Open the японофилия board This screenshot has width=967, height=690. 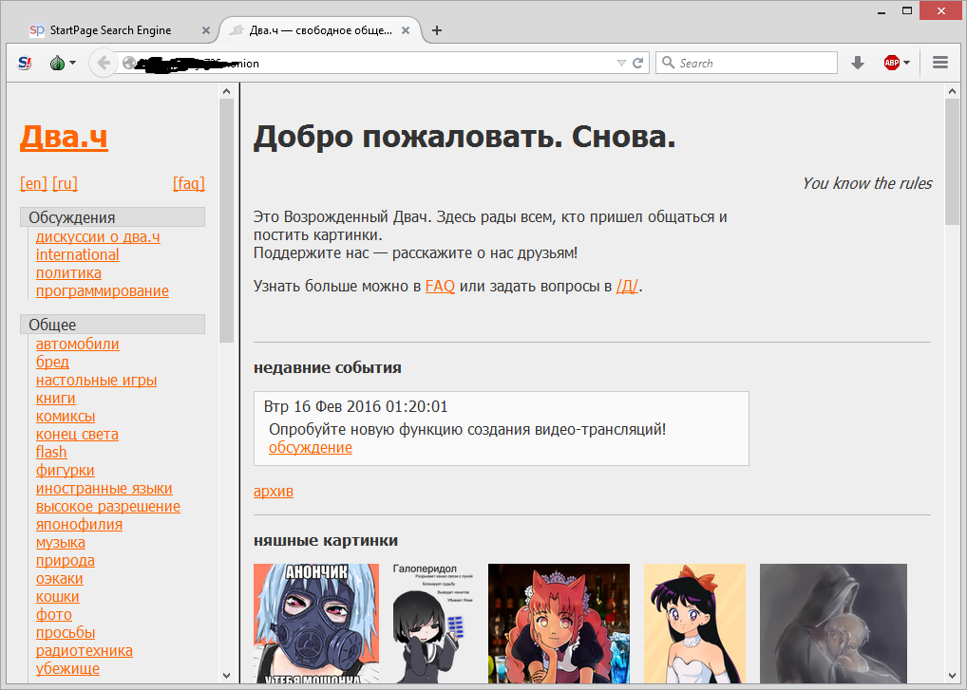click(79, 524)
